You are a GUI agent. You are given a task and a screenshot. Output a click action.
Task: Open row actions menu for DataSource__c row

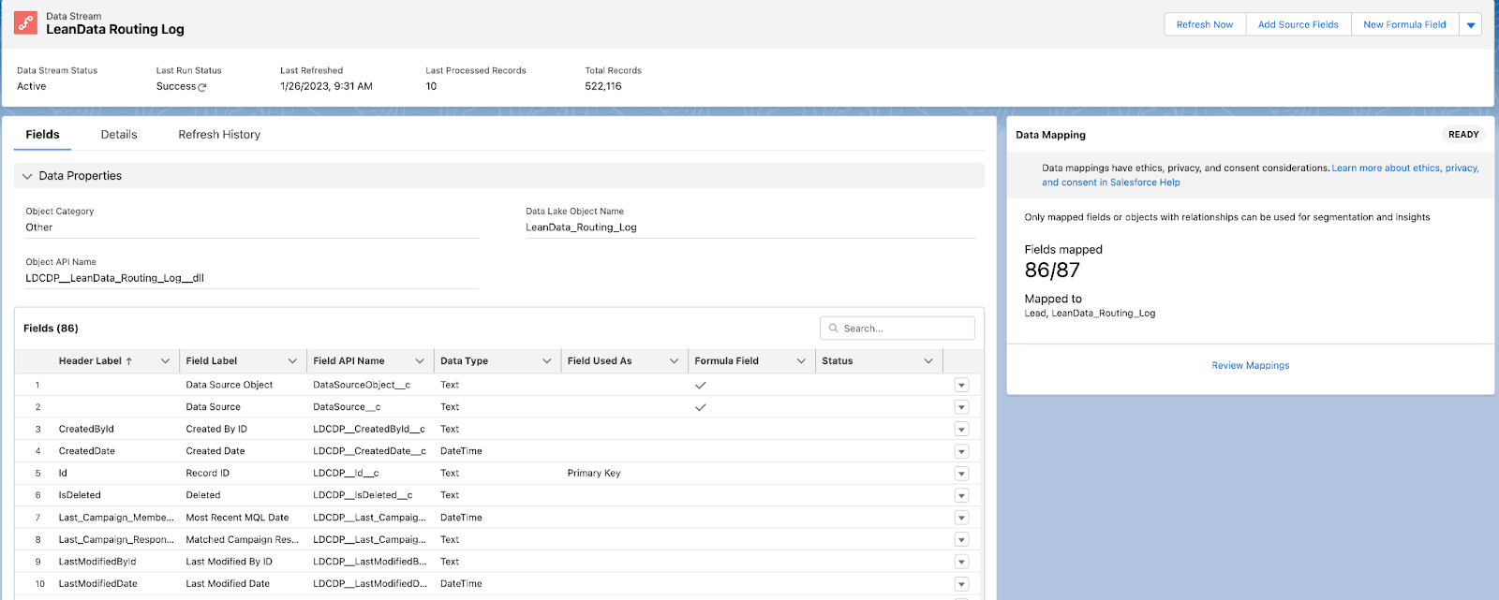tap(961, 407)
